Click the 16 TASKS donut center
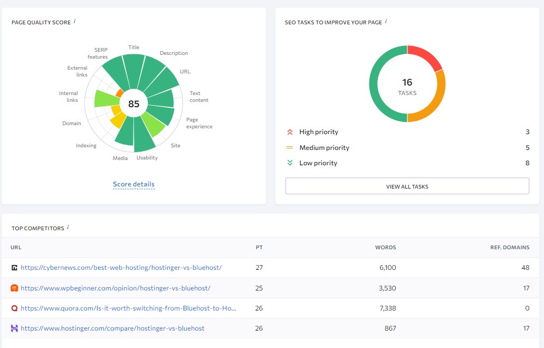Screen dimensions: 544x348 (x=407, y=87)
